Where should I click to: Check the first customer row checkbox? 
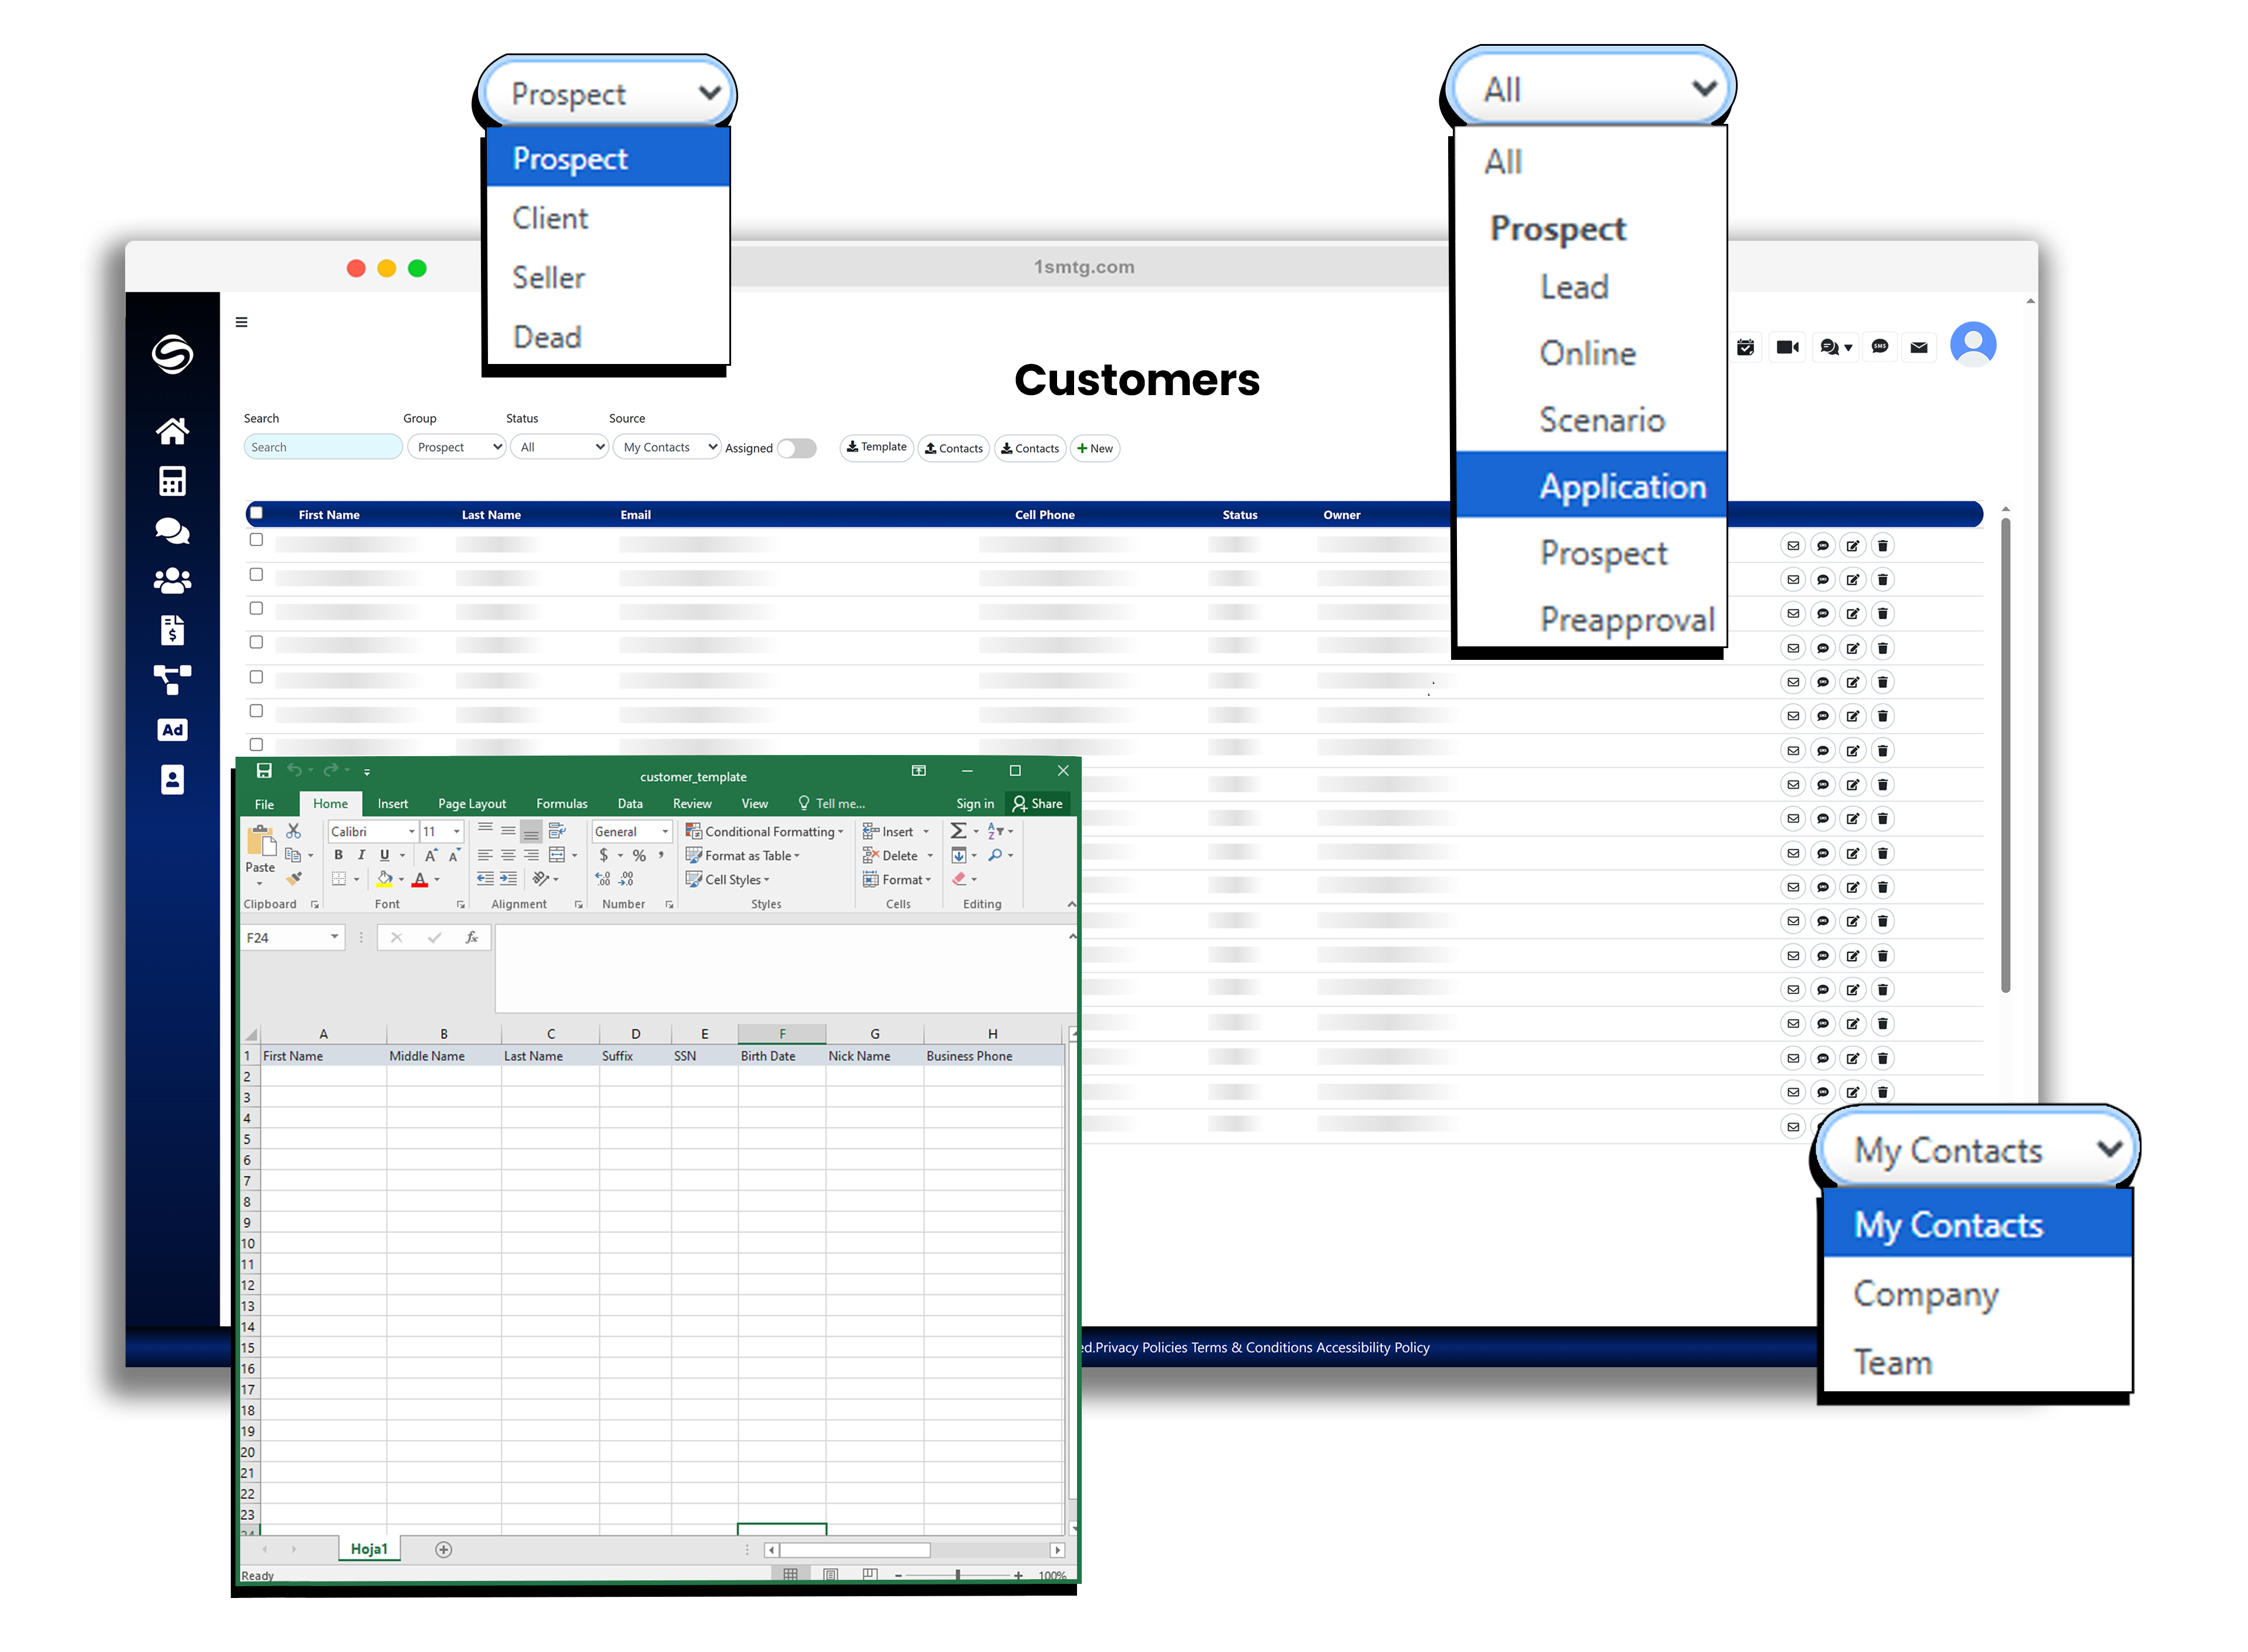coord(256,540)
